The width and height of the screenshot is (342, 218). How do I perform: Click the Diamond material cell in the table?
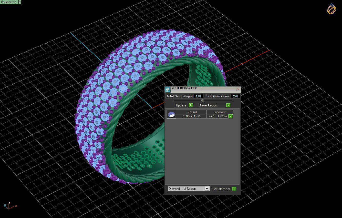(x=220, y=112)
